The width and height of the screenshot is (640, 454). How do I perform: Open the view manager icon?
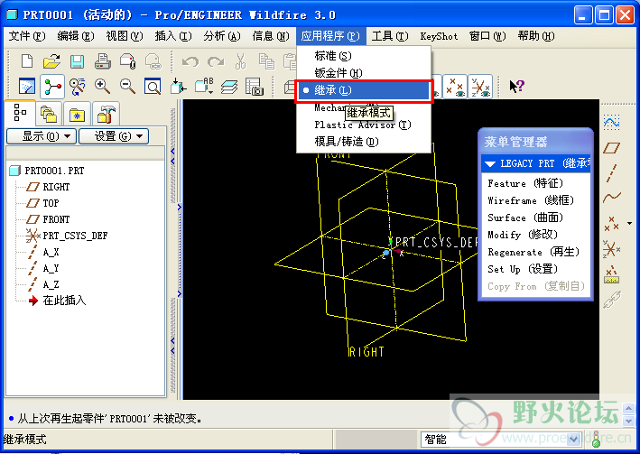[255, 87]
